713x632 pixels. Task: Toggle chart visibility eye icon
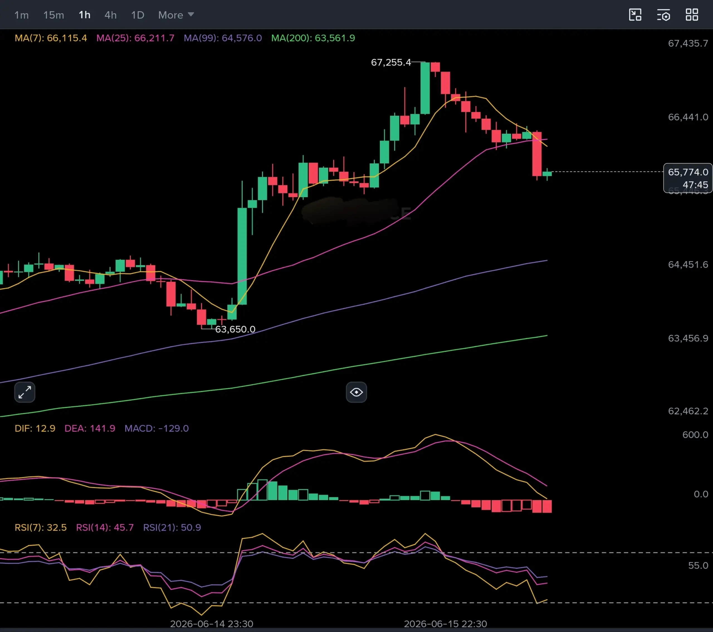pyautogui.click(x=356, y=392)
